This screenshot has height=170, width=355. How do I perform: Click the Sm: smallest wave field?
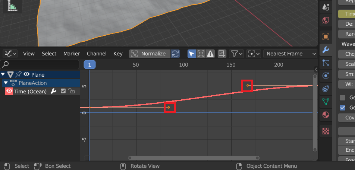(x=347, y=74)
